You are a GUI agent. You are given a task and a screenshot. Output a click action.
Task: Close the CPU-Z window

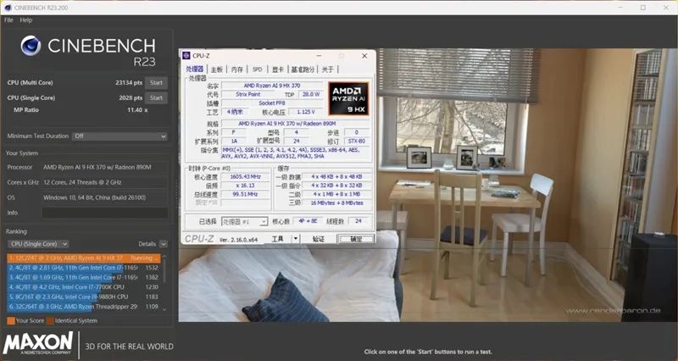365,56
